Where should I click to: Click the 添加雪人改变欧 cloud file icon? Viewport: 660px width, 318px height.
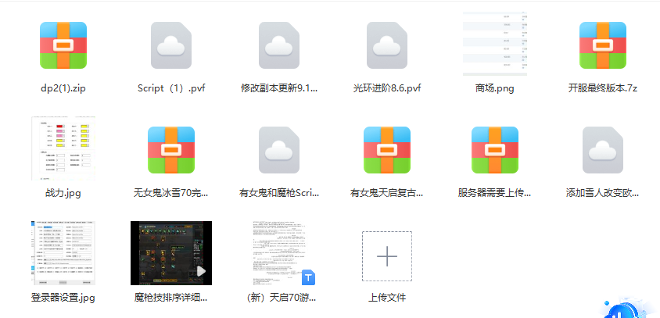coord(603,150)
